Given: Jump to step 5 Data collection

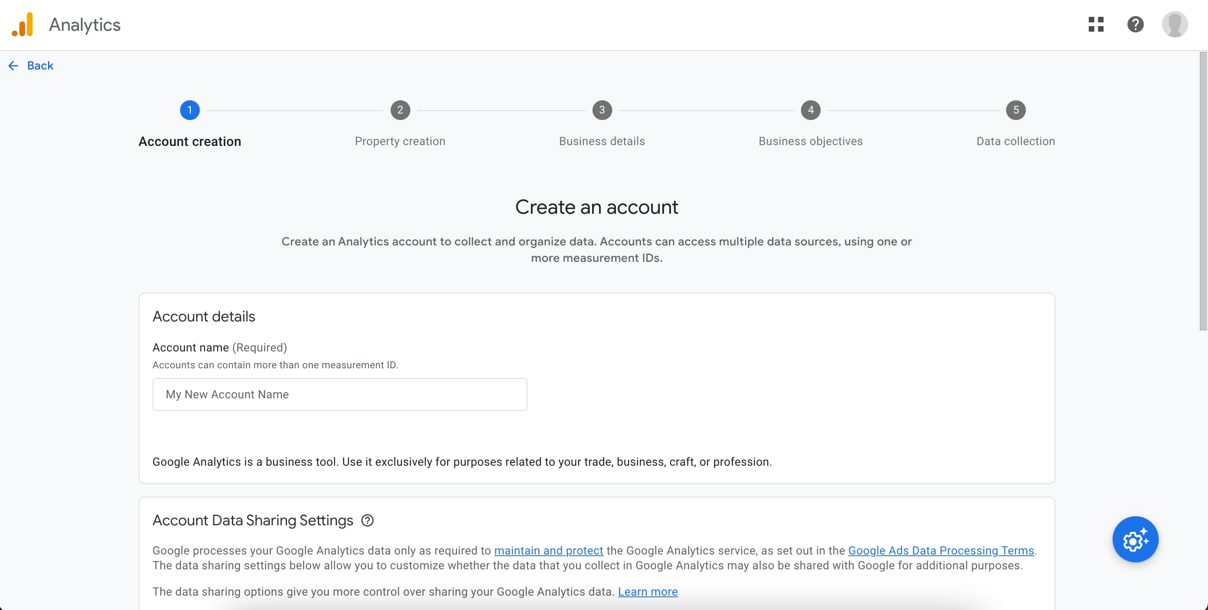Looking at the screenshot, I should tap(1015, 110).
